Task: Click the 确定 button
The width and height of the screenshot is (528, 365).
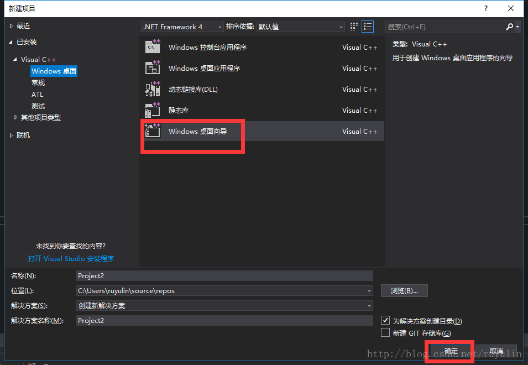Action: [x=451, y=352]
